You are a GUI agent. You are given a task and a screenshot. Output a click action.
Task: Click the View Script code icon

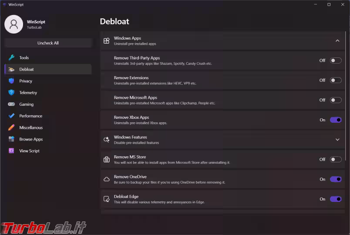click(11, 151)
